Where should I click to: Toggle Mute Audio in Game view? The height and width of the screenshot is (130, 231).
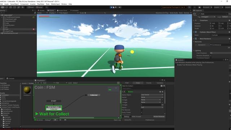[x=174, y=13]
